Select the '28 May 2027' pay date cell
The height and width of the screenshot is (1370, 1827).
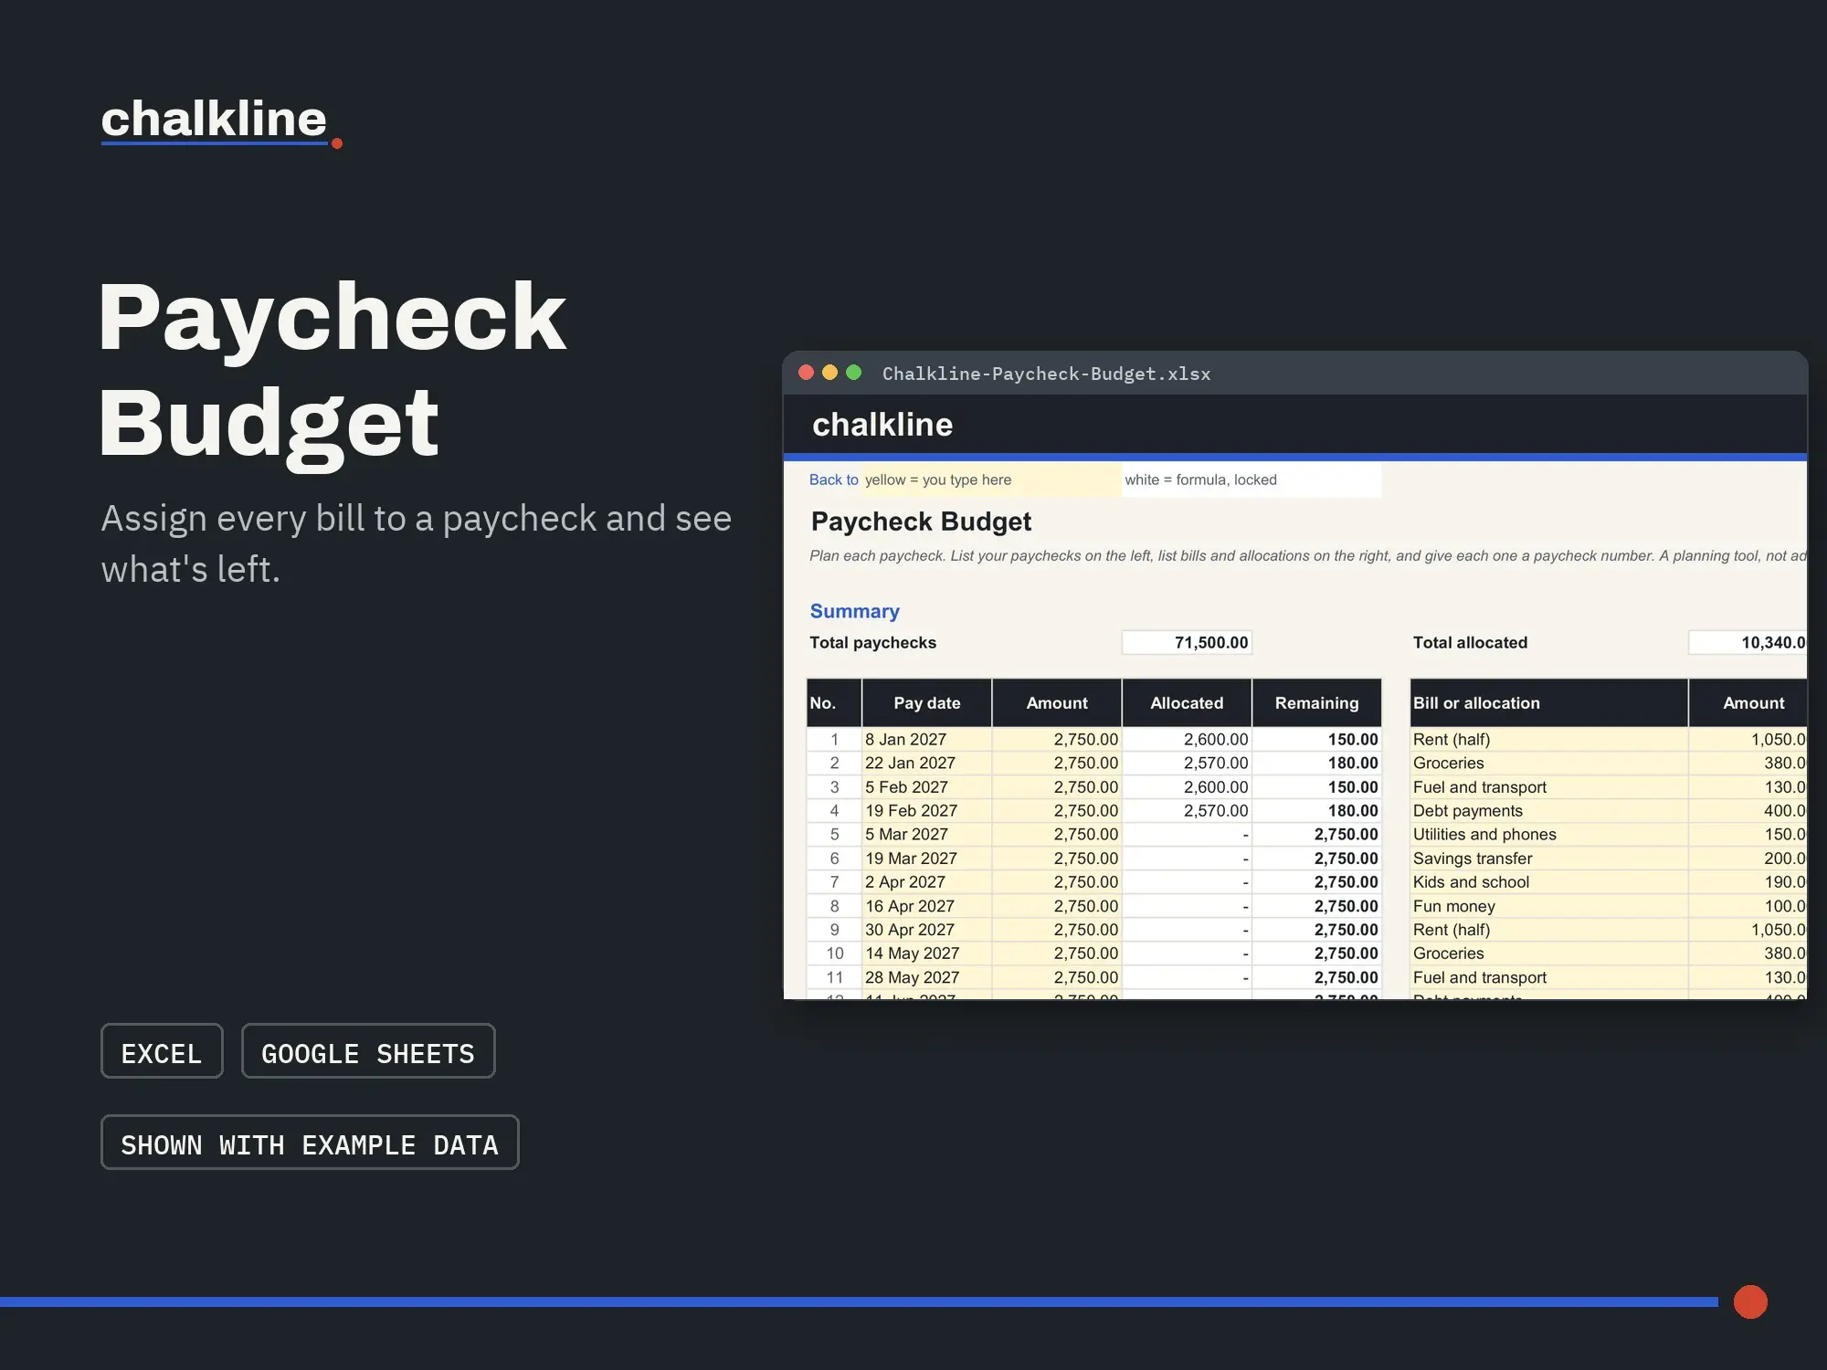point(926,977)
